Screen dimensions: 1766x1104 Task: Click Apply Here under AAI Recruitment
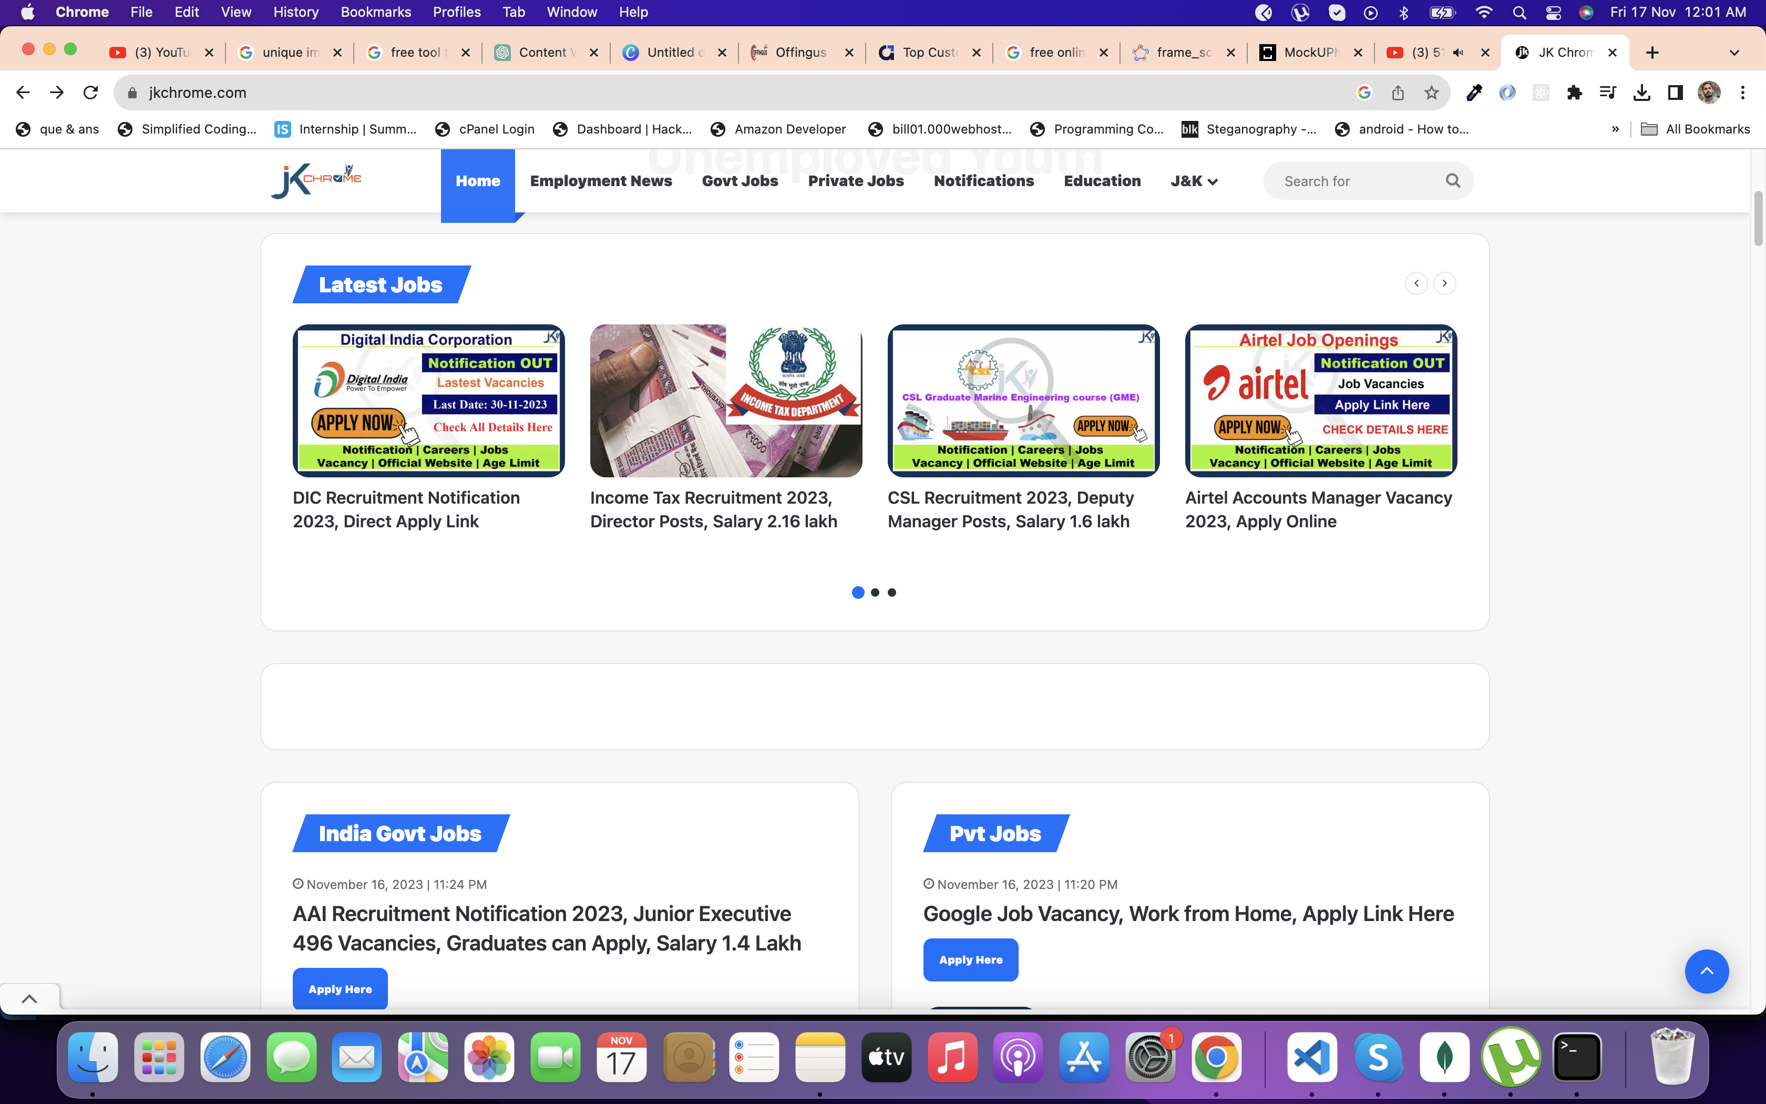pos(340,989)
